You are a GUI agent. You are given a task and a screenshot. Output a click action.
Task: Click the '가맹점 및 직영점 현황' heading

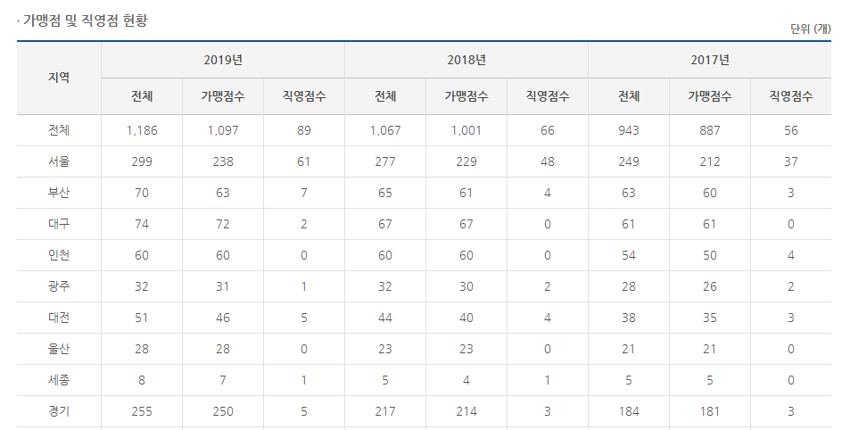pyautogui.click(x=85, y=21)
